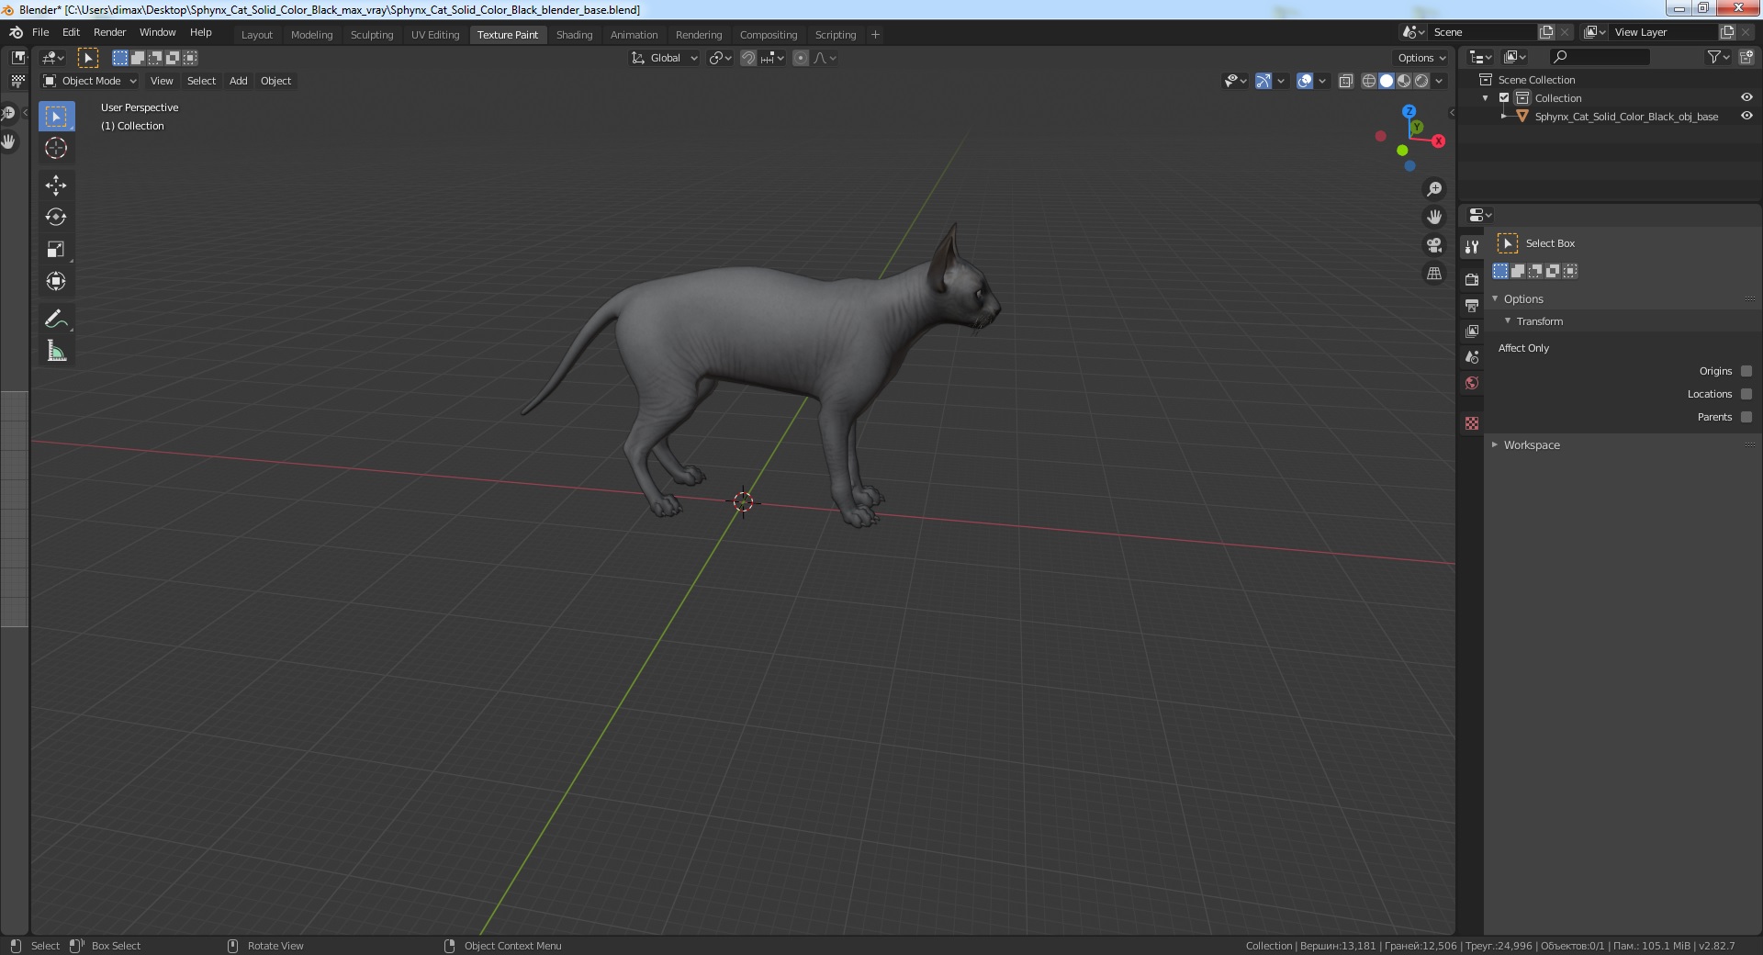Choose the Measure ruler tool
Viewport: 1763px width, 955px height.
point(56,351)
